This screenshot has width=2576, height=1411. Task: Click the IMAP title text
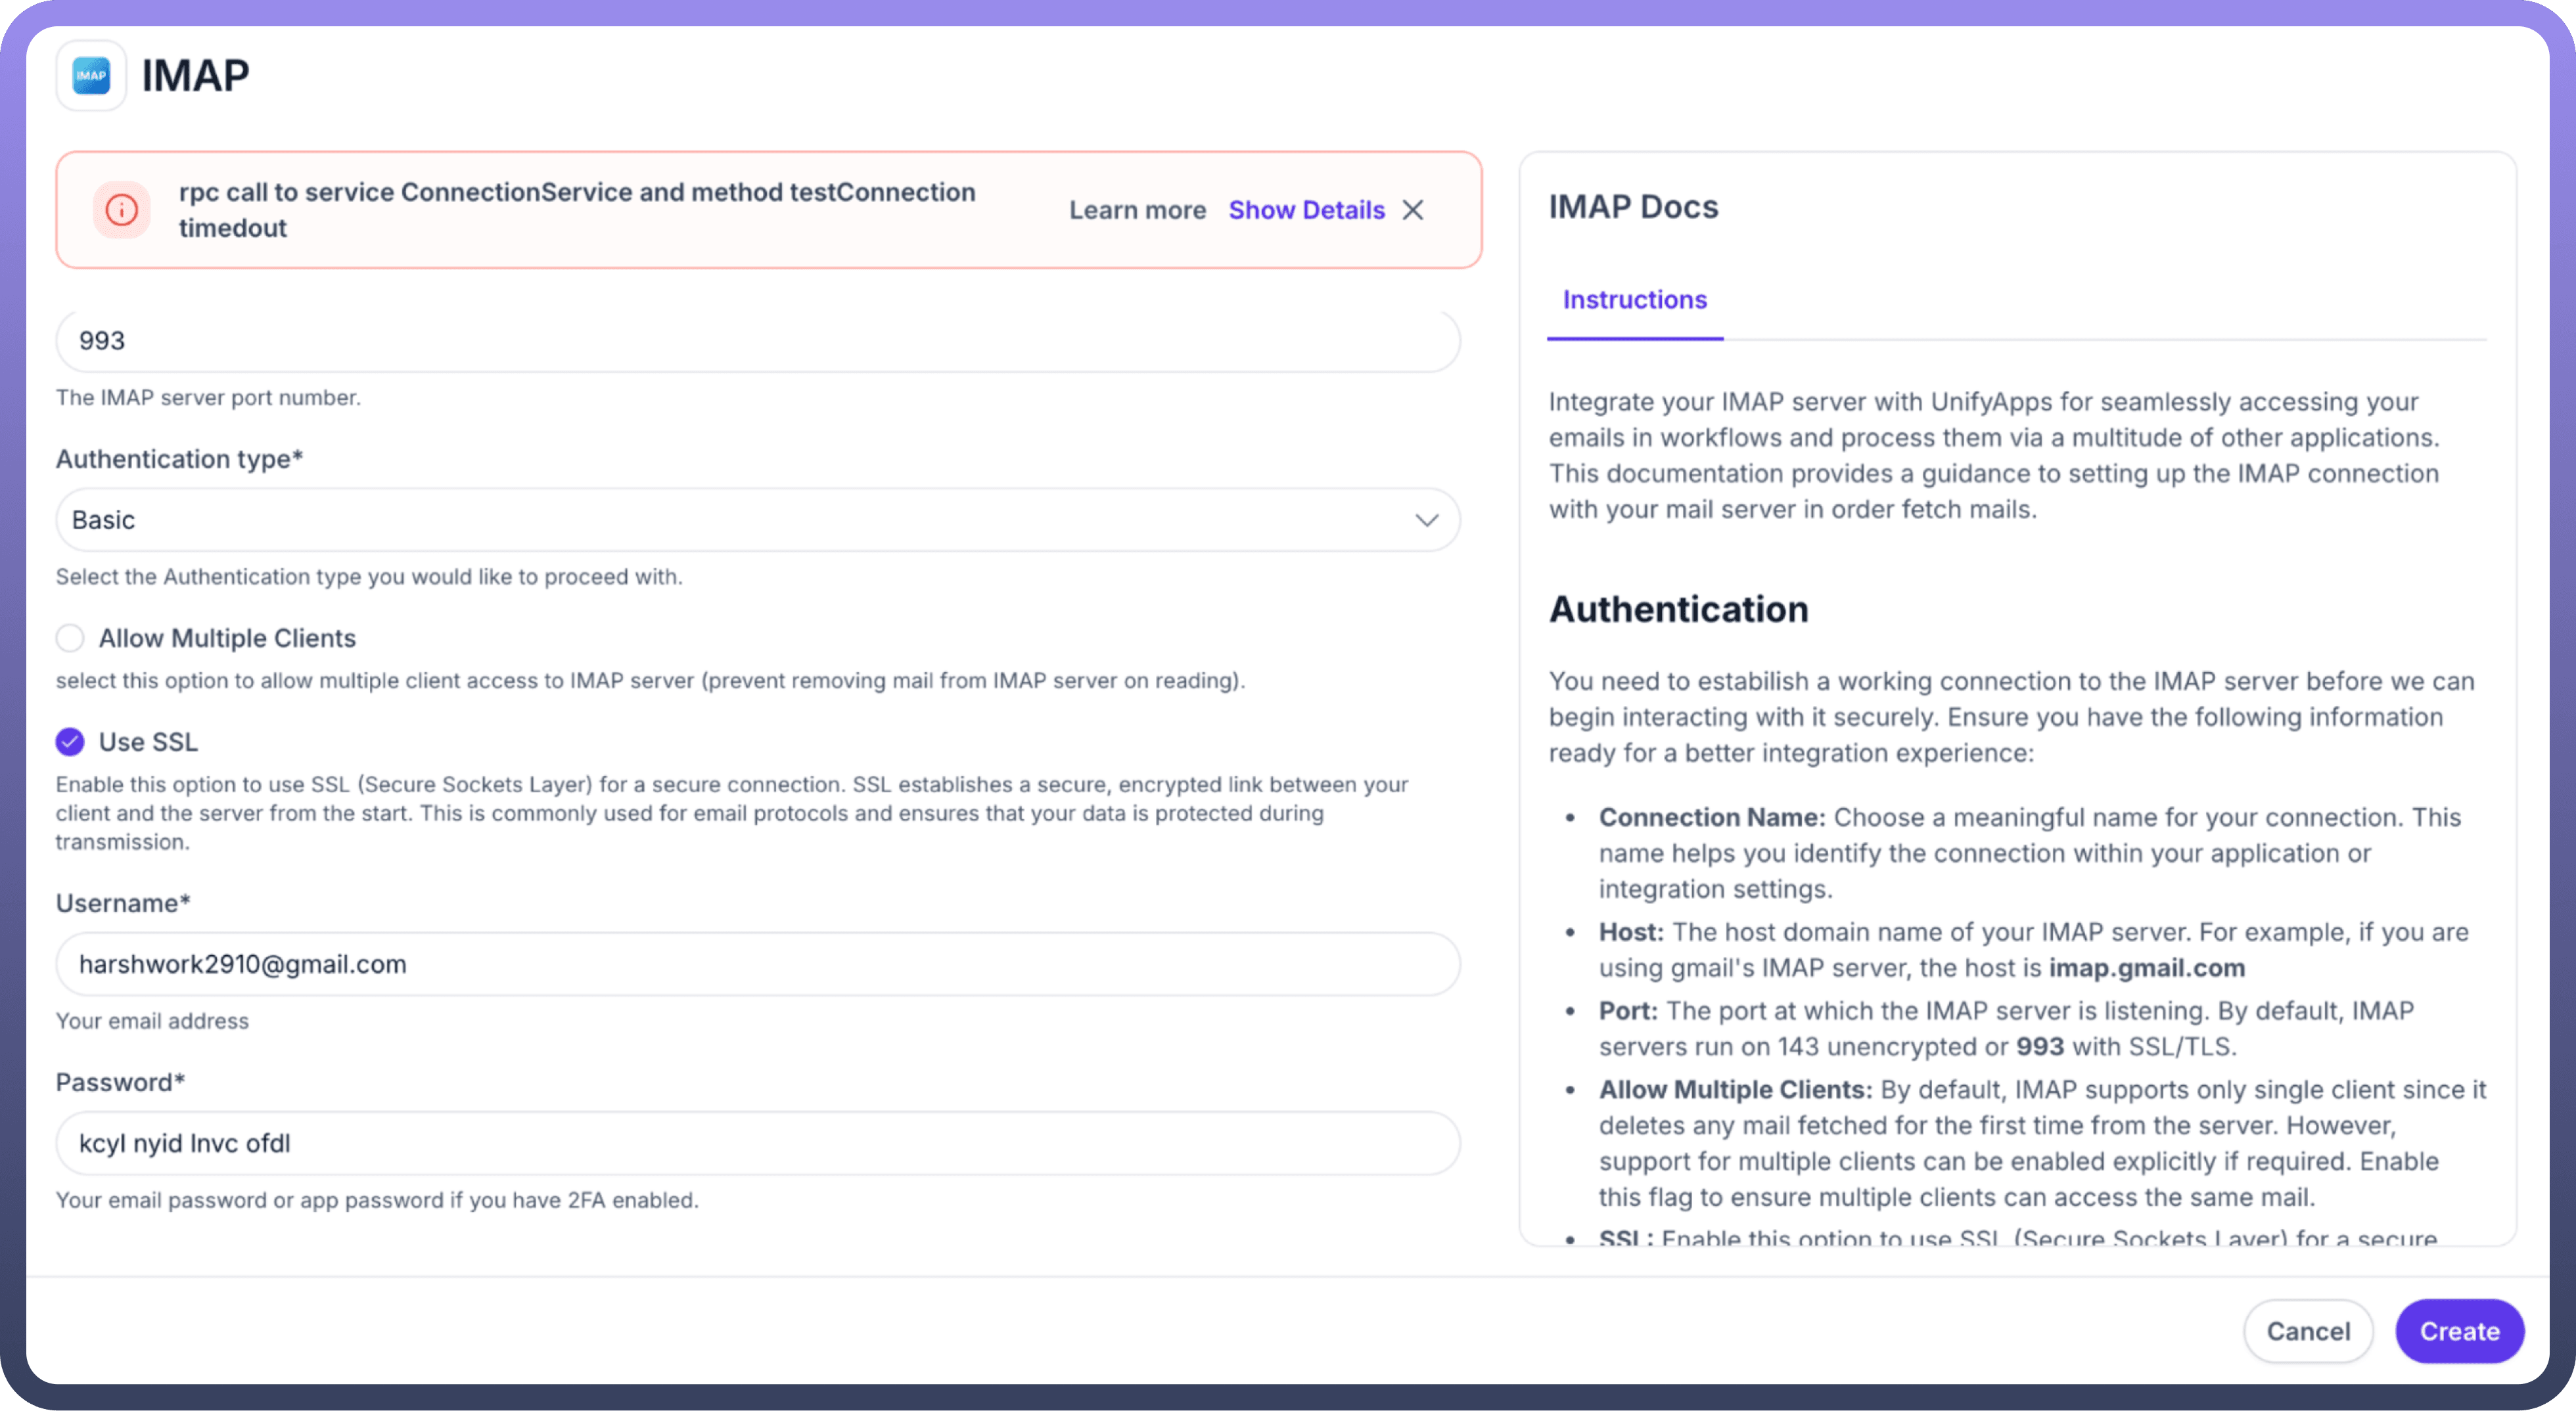coord(195,76)
